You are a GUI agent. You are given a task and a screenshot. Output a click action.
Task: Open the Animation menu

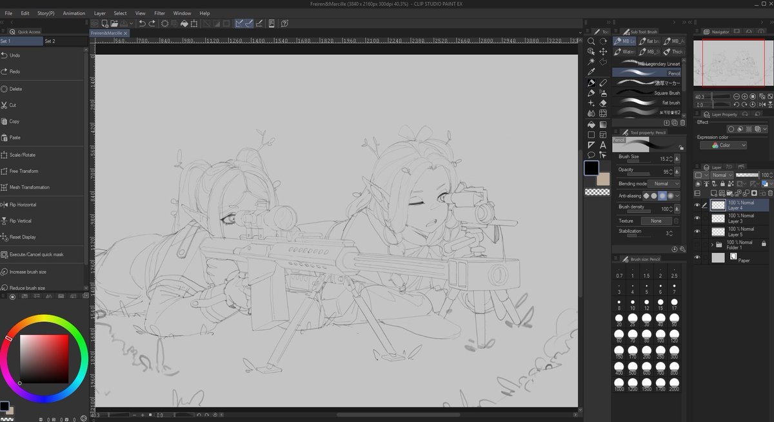pyautogui.click(x=74, y=13)
